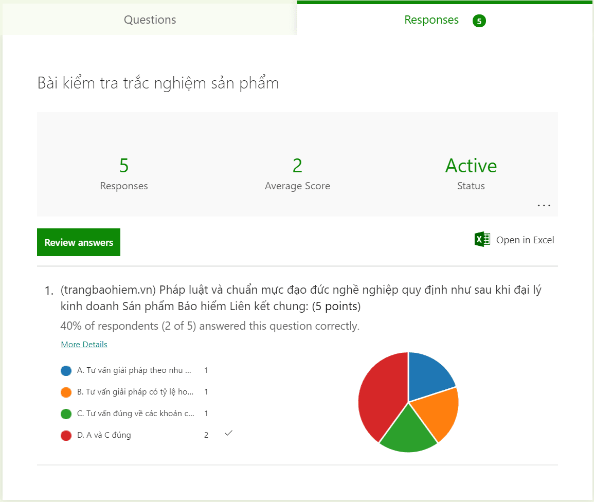Viewport: 594px width, 502px height.
Task: Open the More Details link
Action: coord(84,345)
